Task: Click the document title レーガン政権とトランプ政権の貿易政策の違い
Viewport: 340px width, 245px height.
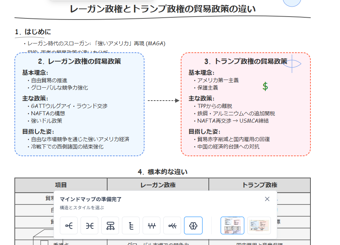Action: (163, 9)
